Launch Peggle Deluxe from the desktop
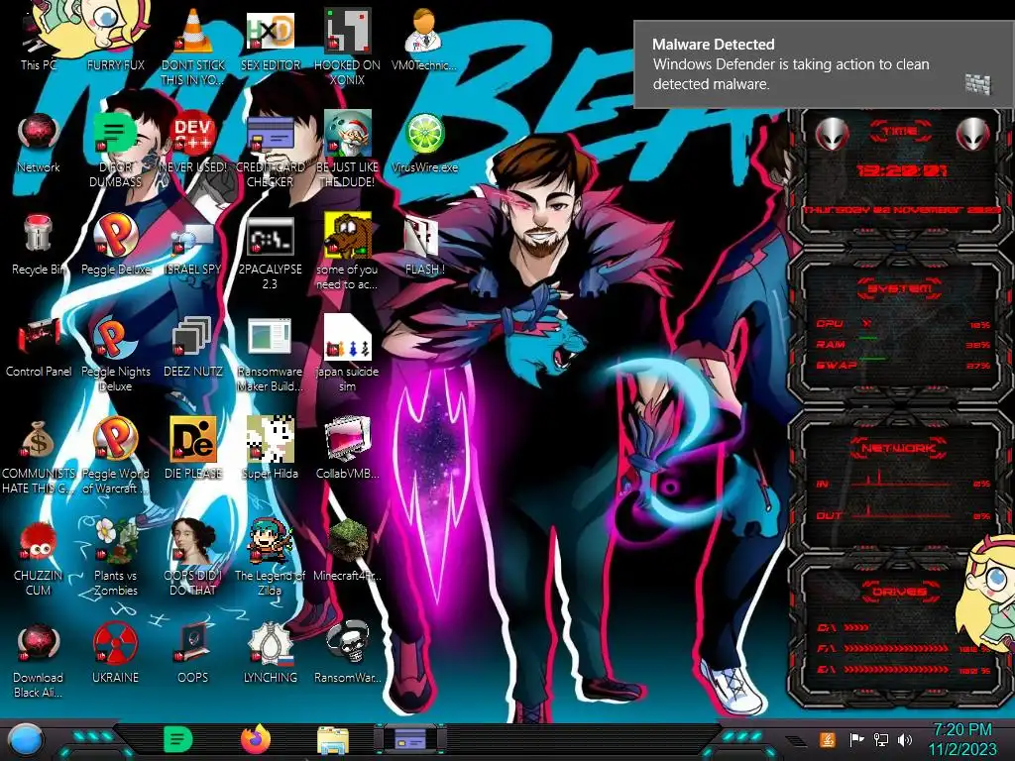Image resolution: width=1015 pixels, height=761 pixels. [115, 245]
